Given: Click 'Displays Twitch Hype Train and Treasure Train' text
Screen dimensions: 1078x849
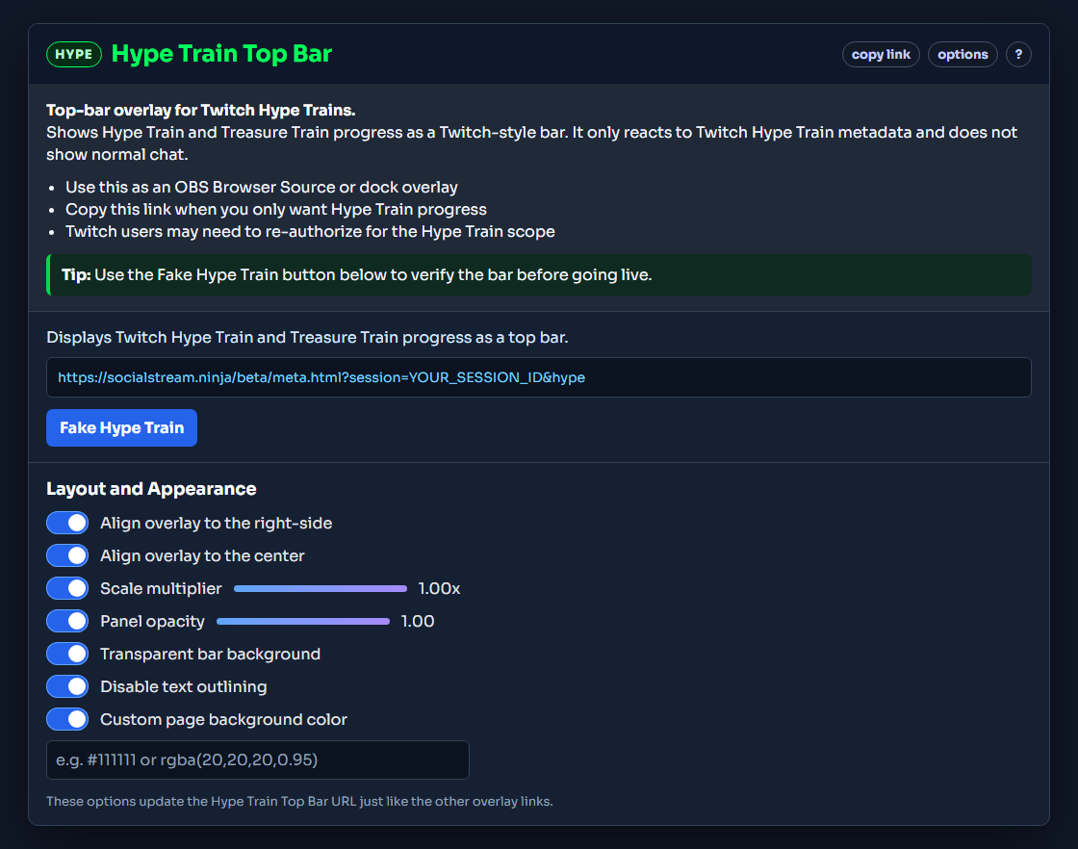Looking at the screenshot, I should (x=307, y=338).
